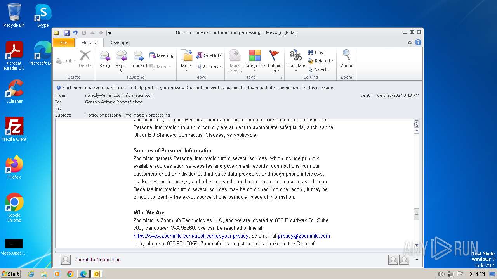Click the taskbar clock 3:44 PM

point(477,274)
